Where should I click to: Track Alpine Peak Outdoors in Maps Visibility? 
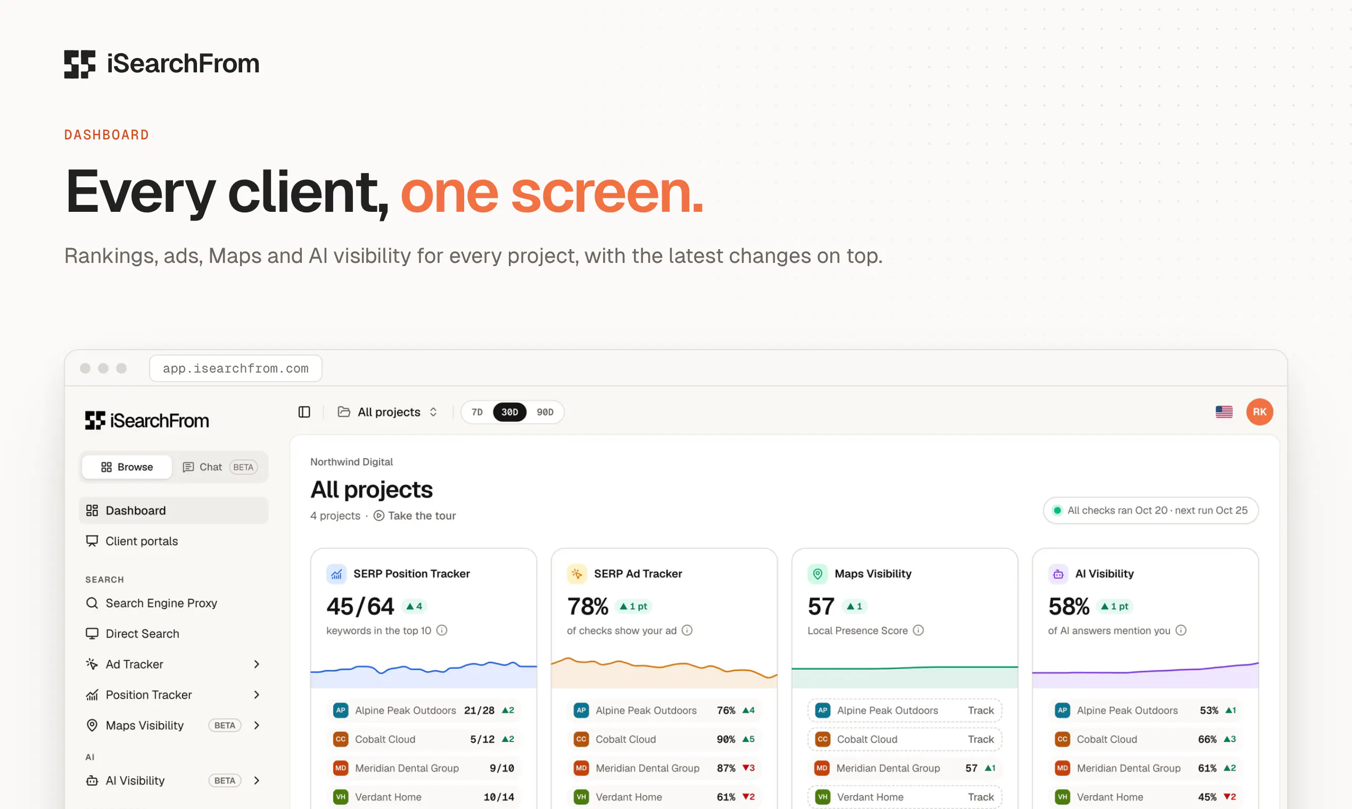pyautogui.click(x=981, y=711)
